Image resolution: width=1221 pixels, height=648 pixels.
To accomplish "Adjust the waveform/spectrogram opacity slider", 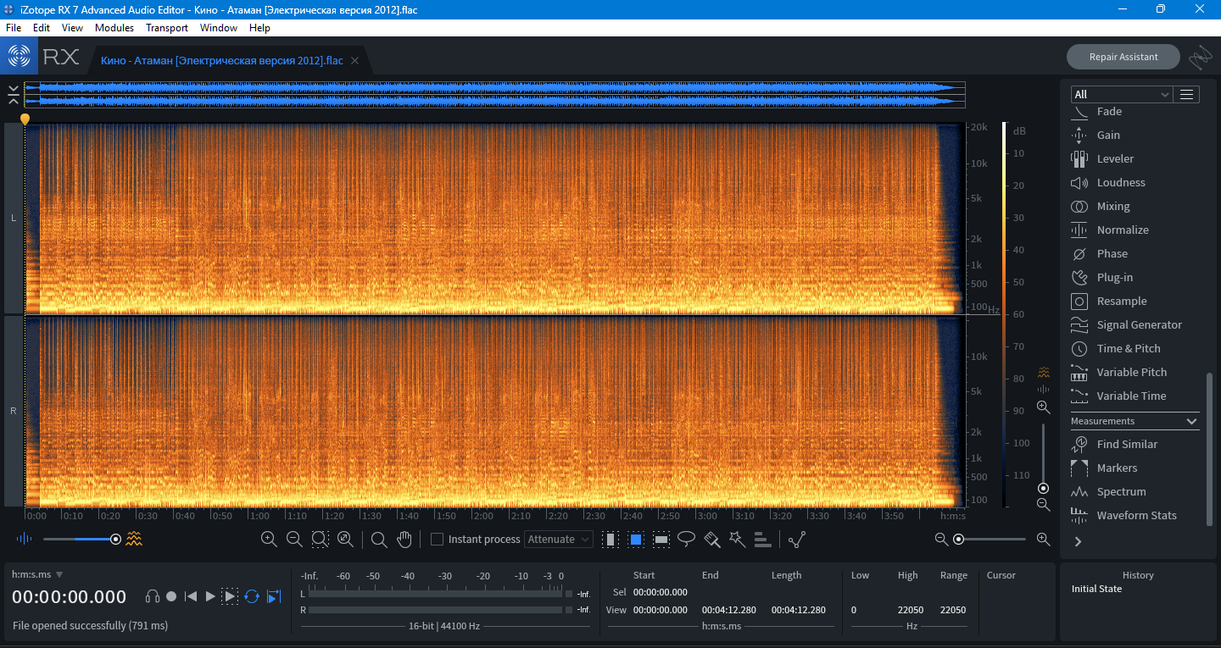I will tap(115, 540).
